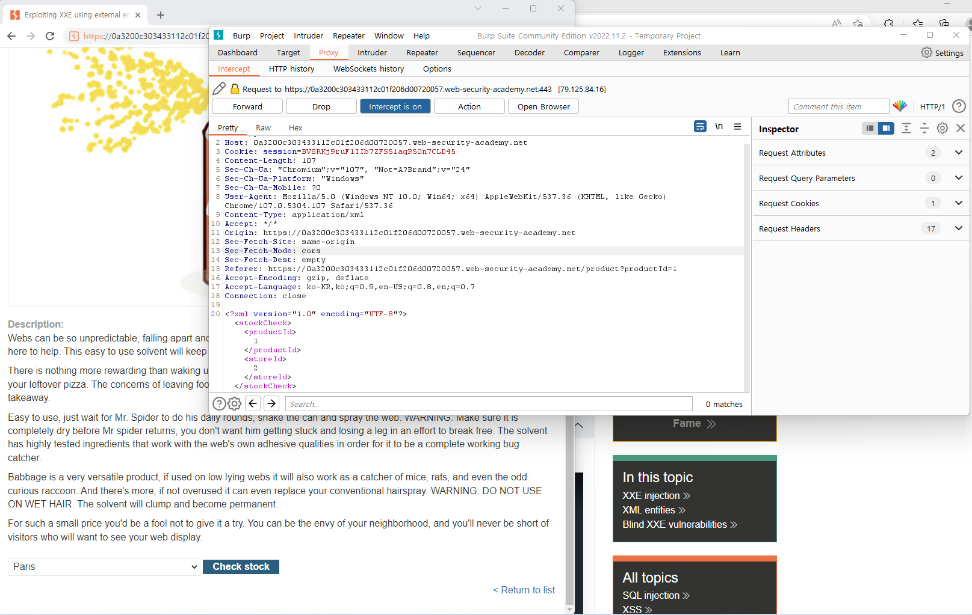Viewport: 972px width, 615px height.
Task: Open the Burp menu
Action: 241,35
